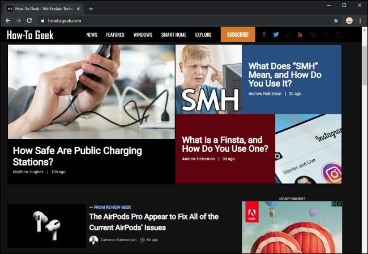Open 'What Does SMH Mean' article headline
Screen dimensions: 368x254
click(x=285, y=75)
